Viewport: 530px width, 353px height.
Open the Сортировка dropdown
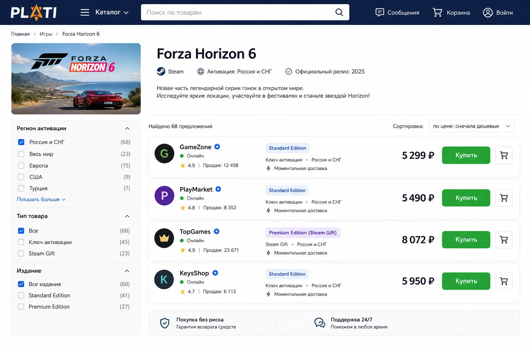pos(472,126)
